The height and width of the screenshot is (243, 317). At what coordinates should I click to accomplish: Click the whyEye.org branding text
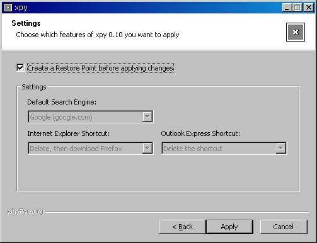[25, 212]
